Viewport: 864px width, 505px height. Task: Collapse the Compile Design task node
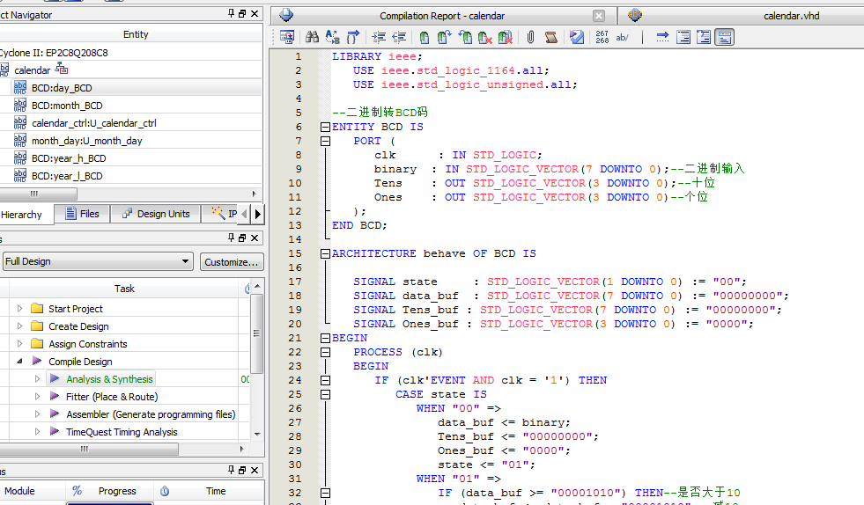click(x=19, y=362)
